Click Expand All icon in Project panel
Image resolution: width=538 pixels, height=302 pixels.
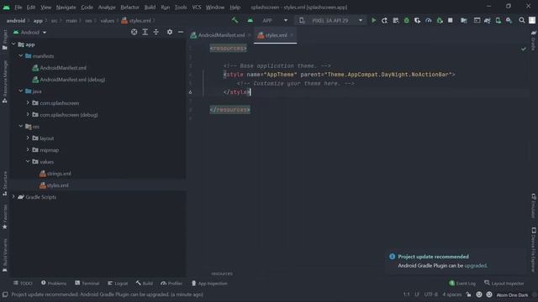pos(145,32)
